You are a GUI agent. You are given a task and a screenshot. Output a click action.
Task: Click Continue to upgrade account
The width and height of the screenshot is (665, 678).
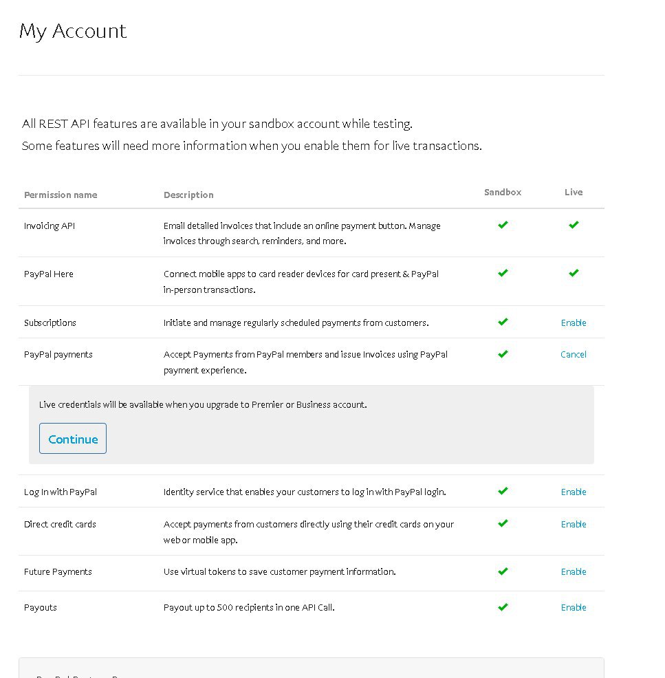click(73, 439)
